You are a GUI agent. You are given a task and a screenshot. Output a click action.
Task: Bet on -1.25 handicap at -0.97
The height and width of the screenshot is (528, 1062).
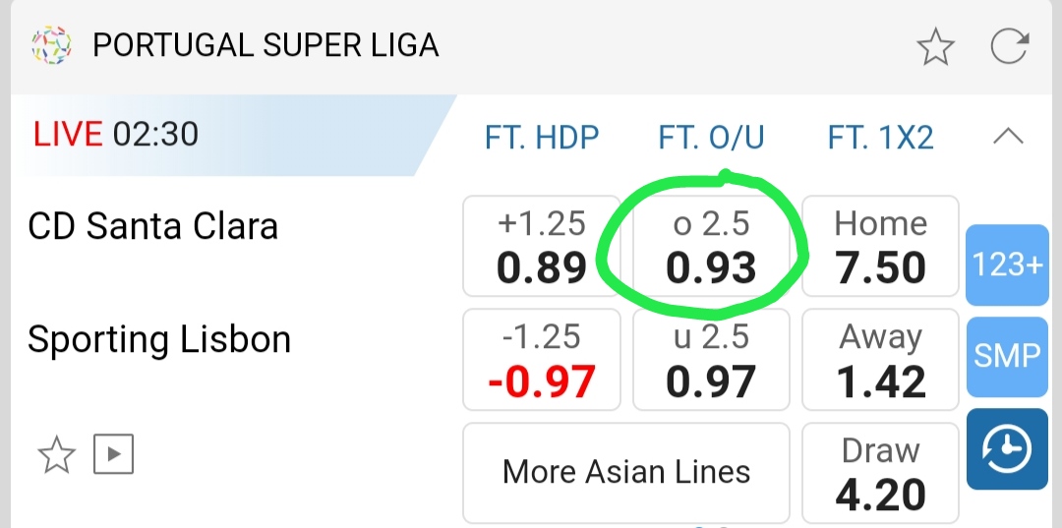[x=542, y=360]
